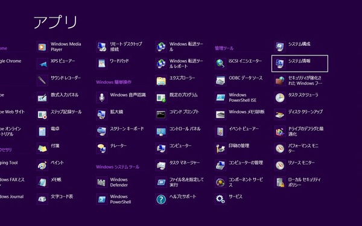Launch リモート デスクトップ接続 icon
This screenshot has height=226, width=362.
[x=101, y=47]
